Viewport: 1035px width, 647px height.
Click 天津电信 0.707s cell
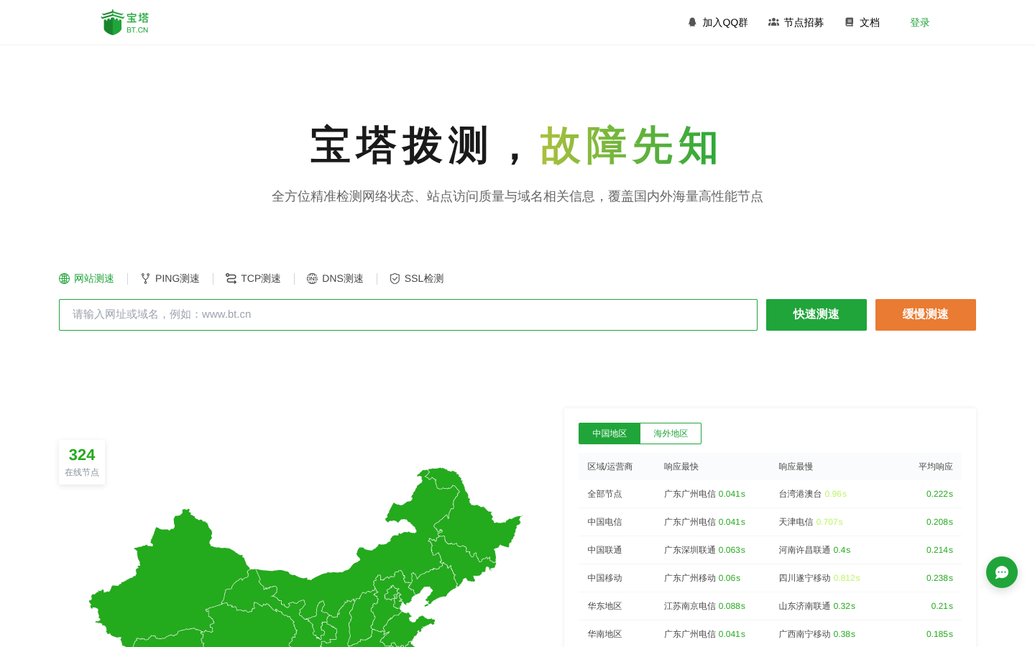pyautogui.click(x=811, y=522)
